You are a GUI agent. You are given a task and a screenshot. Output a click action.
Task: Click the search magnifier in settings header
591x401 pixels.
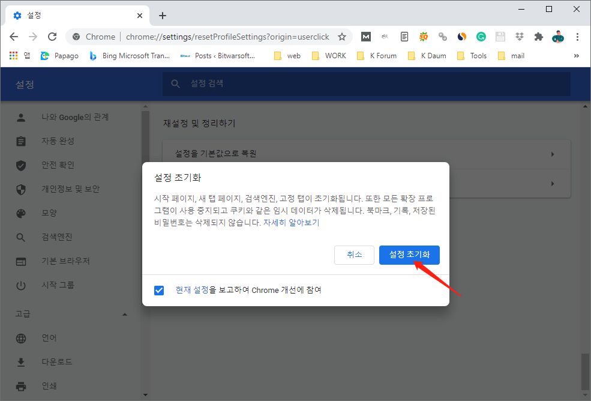coord(175,84)
